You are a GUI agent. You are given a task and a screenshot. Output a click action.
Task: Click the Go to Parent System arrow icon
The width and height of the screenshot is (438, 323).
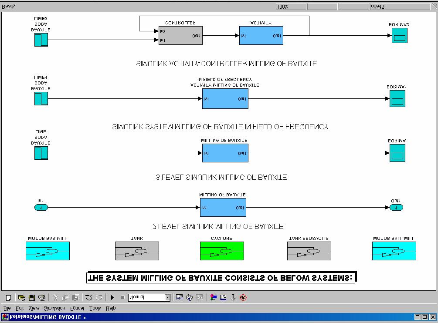(233, 298)
